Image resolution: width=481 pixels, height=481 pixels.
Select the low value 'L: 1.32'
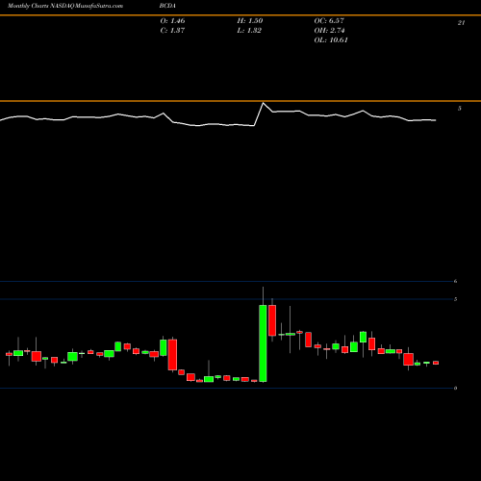[x=249, y=31]
